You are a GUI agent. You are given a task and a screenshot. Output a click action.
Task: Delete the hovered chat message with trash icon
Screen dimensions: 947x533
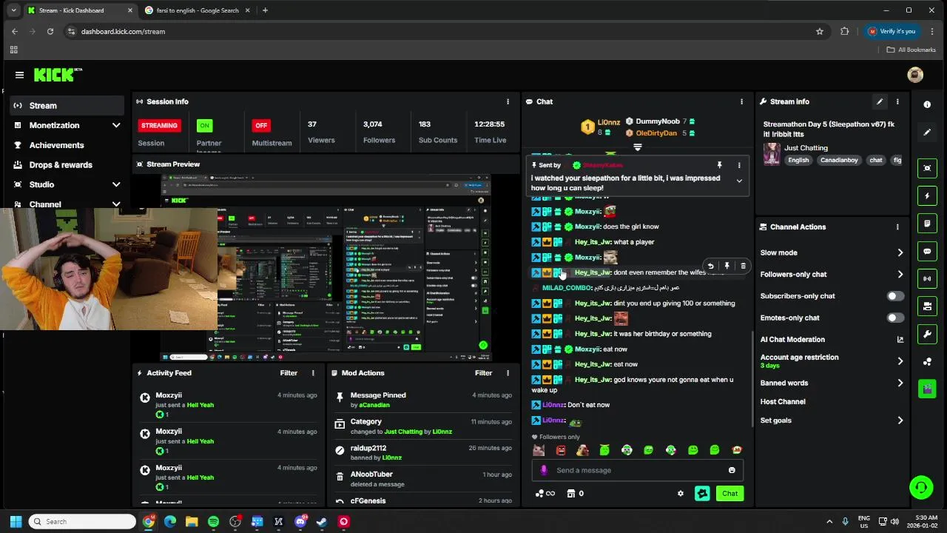click(x=743, y=266)
